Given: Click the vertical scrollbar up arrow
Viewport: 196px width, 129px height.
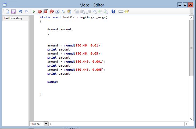Looking at the screenshot, I should [191, 18].
